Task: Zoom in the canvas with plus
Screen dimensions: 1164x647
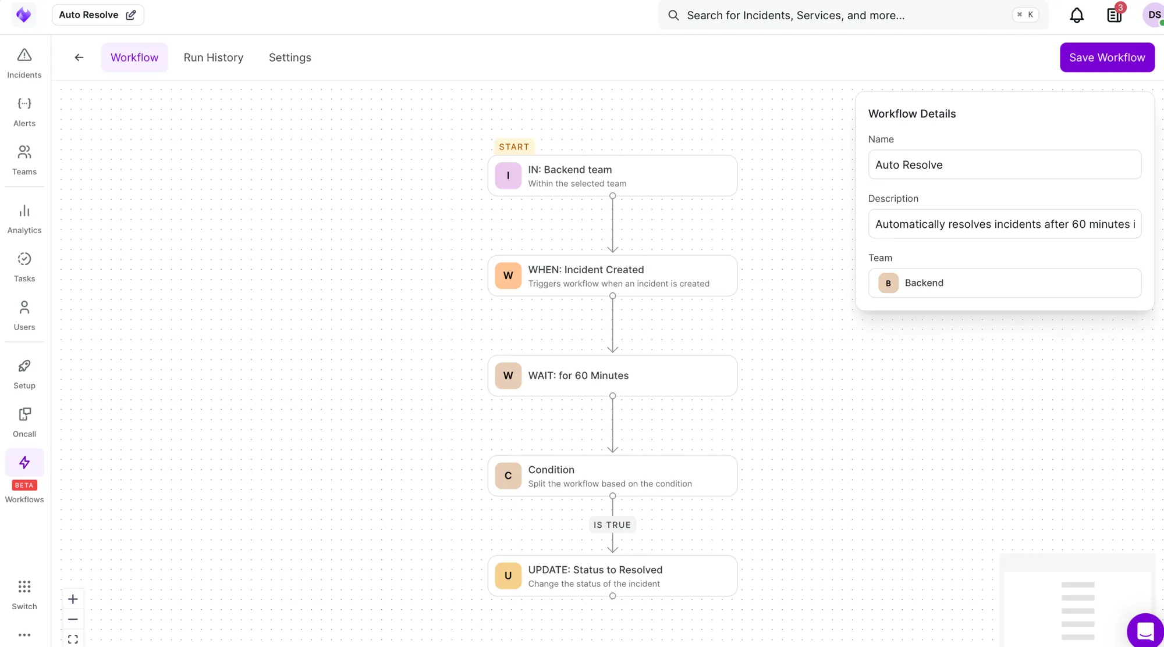Action: point(73,599)
